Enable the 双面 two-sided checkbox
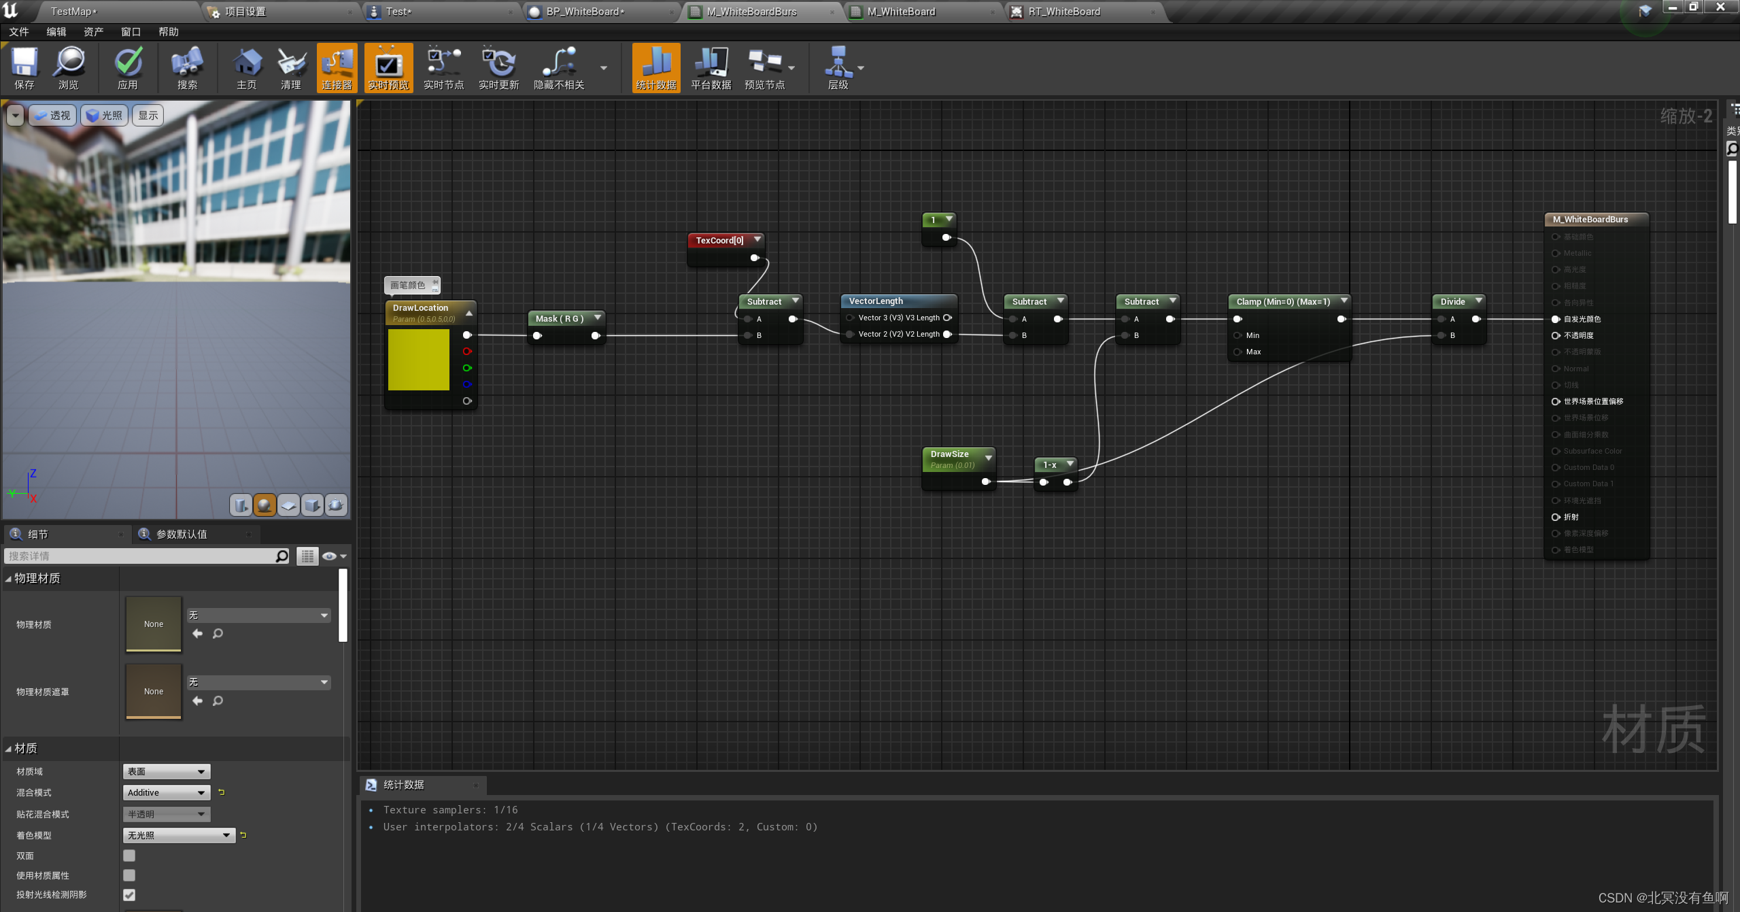 (129, 856)
